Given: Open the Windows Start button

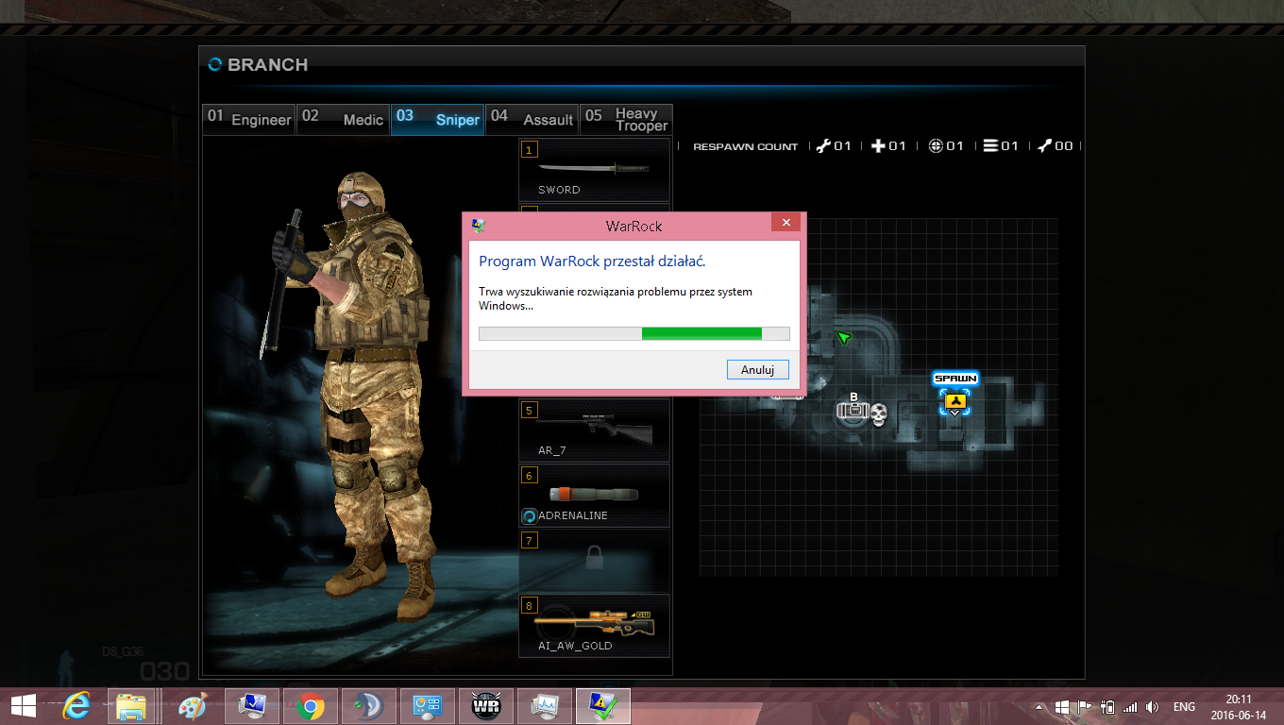Looking at the screenshot, I should tap(23, 706).
